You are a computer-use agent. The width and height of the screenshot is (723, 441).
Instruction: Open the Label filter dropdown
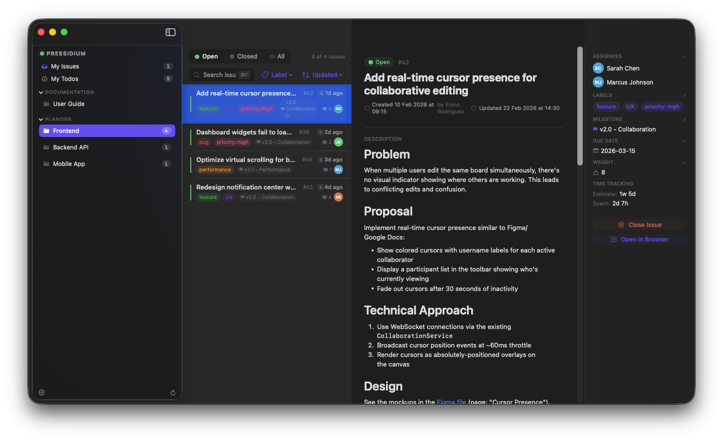[276, 74]
